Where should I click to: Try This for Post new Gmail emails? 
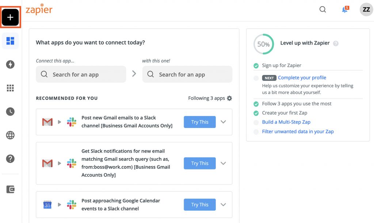coord(200,122)
